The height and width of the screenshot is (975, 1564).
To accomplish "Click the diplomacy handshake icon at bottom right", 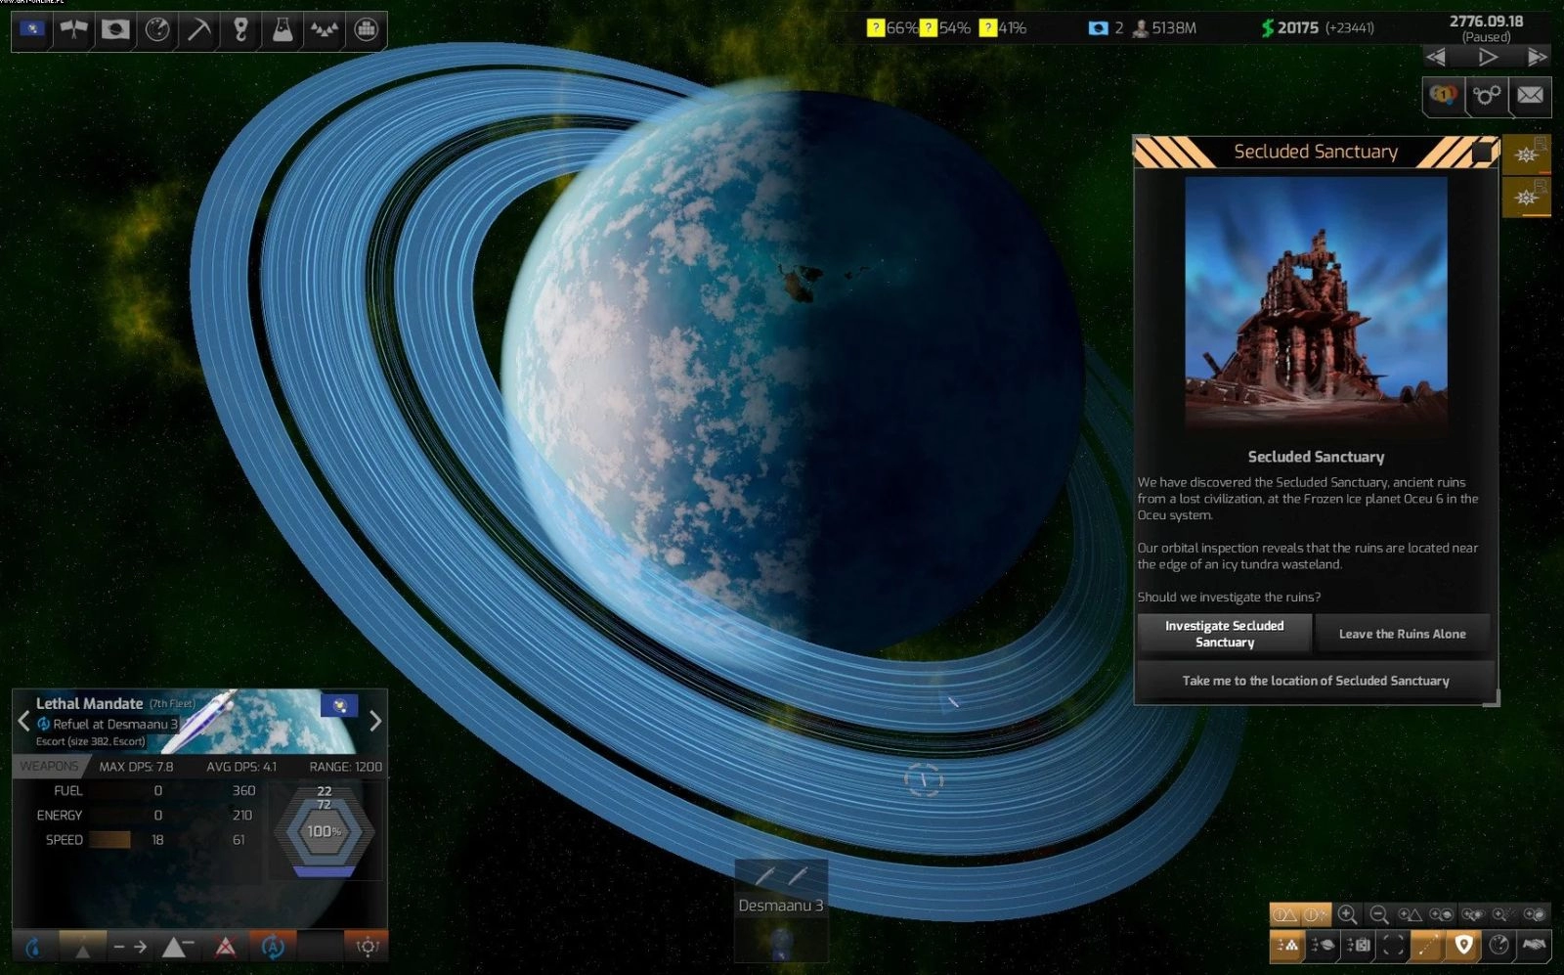I will [x=1534, y=945].
